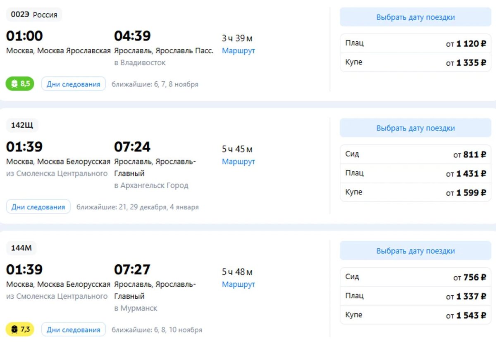Select Купе fare from 1 599 ₽

click(x=415, y=192)
